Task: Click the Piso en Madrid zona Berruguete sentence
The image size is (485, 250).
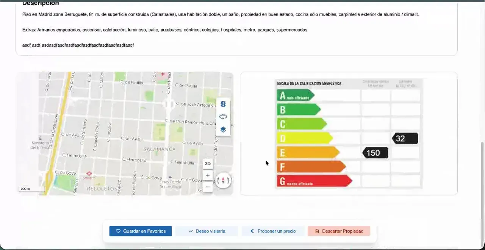Action: pyautogui.click(x=221, y=14)
